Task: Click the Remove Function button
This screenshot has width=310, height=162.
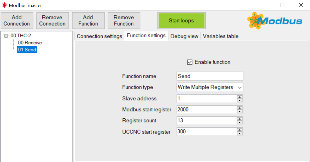Action: pyautogui.click(x=124, y=21)
